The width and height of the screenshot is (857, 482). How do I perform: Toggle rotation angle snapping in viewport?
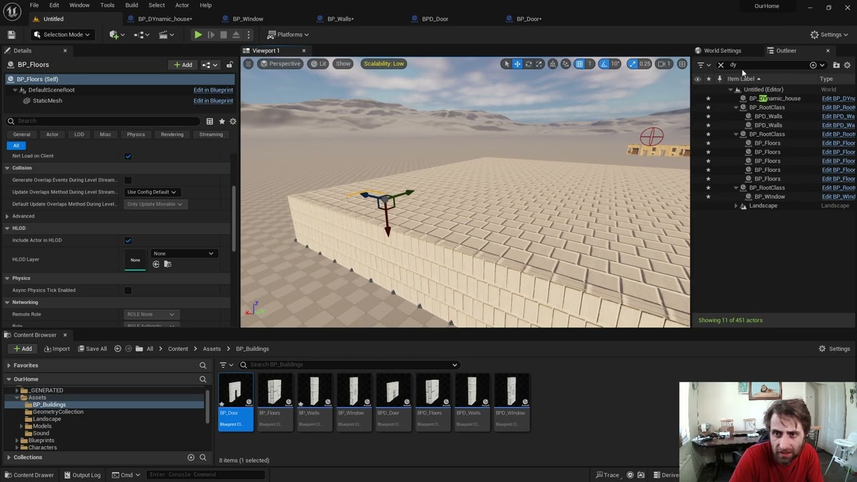[604, 64]
